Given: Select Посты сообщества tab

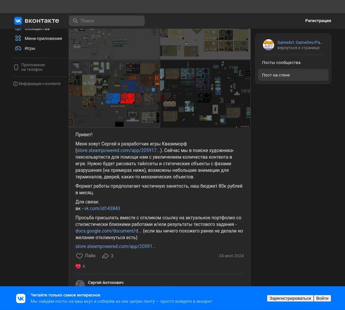Looking at the screenshot, I should point(293,63).
